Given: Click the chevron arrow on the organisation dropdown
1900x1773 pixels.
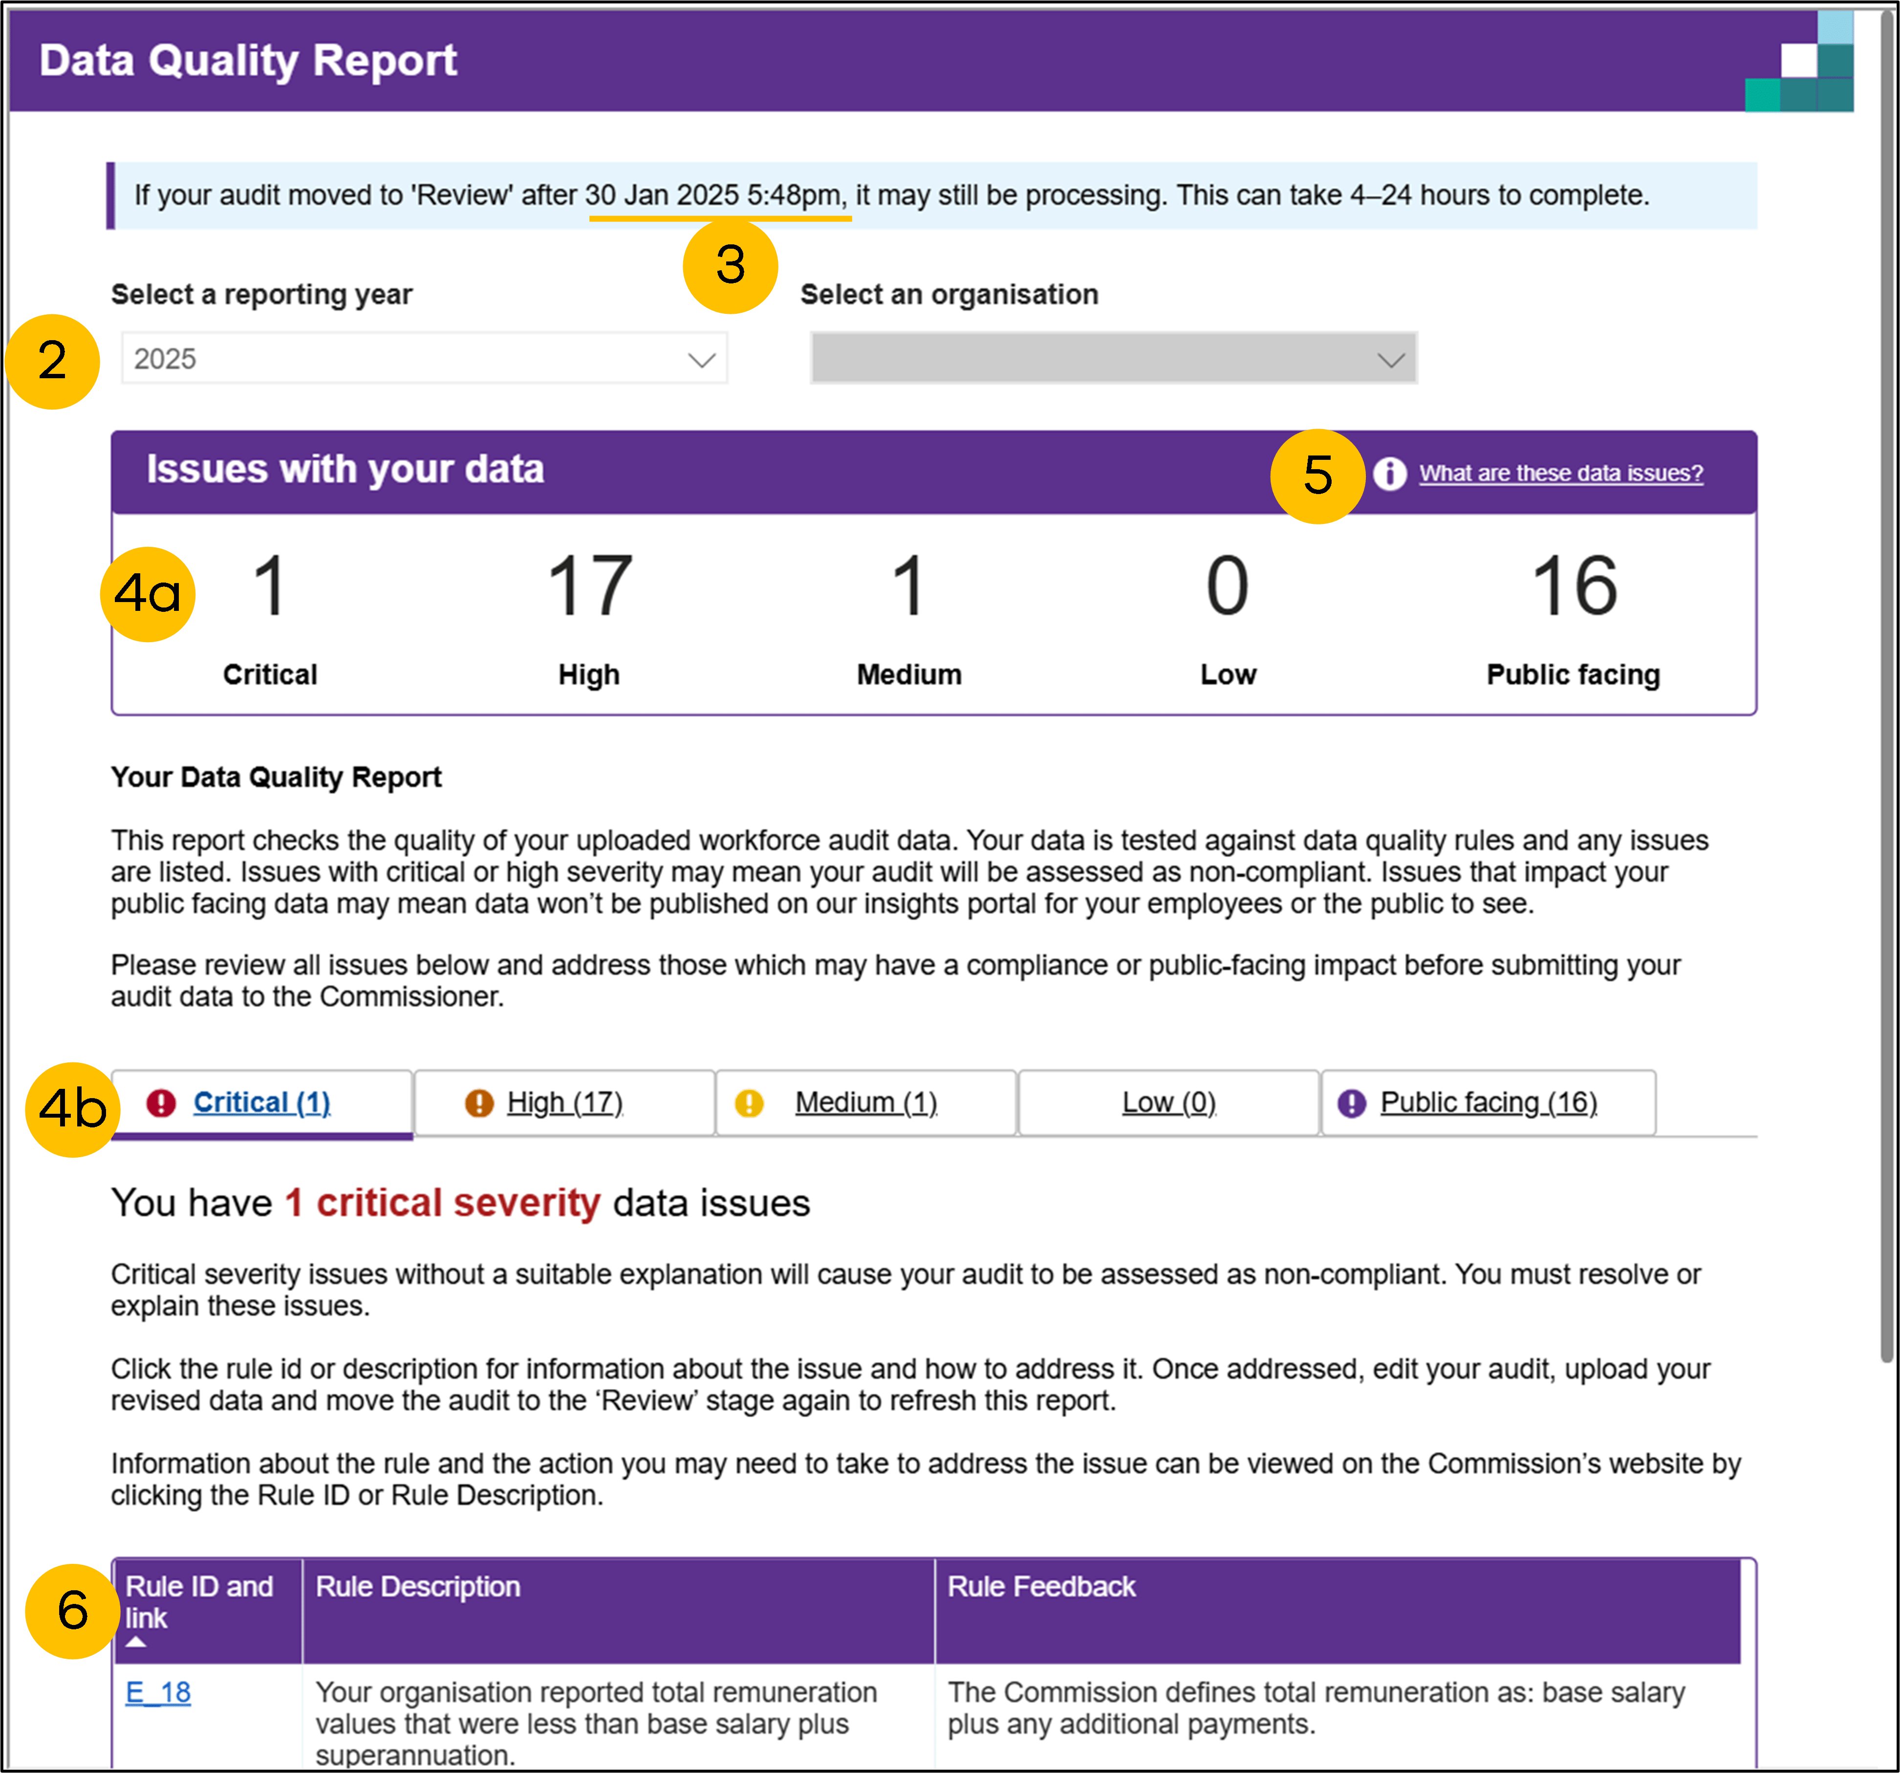Looking at the screenshot, I should pyautogui.click(x=1391, y=360).
